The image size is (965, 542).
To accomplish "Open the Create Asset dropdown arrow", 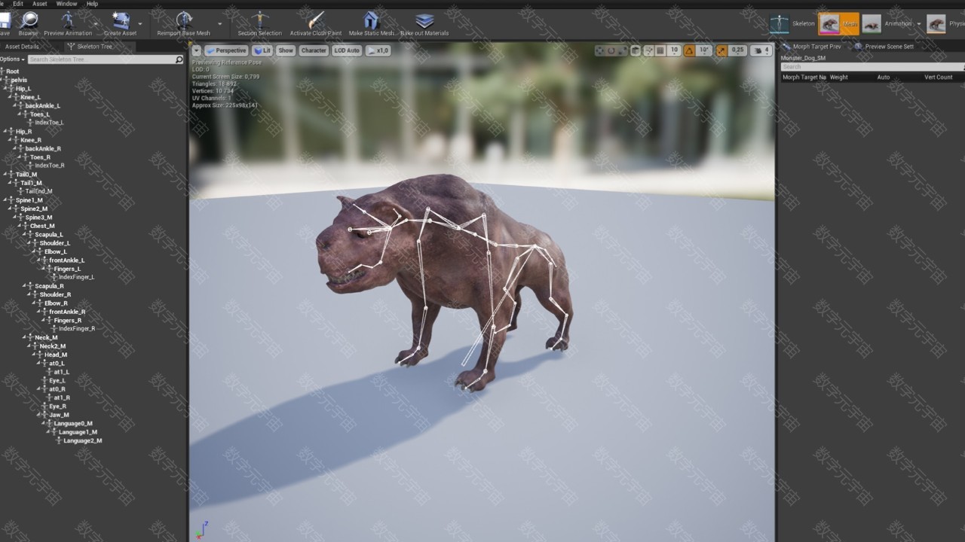I will click(140, 24).
